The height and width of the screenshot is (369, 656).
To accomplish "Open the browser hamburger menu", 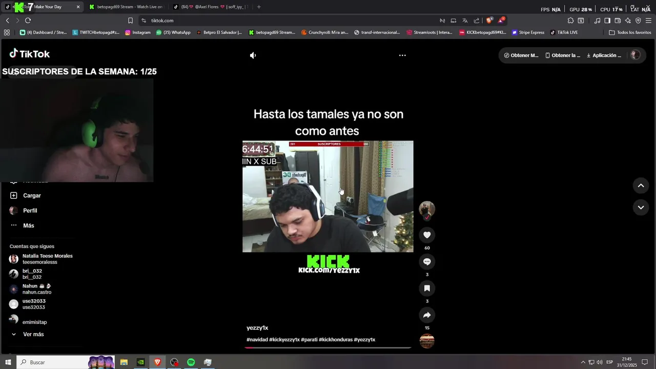I will click(x=649, y=20).
